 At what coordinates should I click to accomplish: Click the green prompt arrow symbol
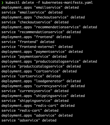click(x=2, y=3)
